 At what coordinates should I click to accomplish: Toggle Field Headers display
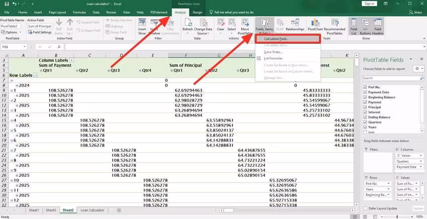click(378, 27)
